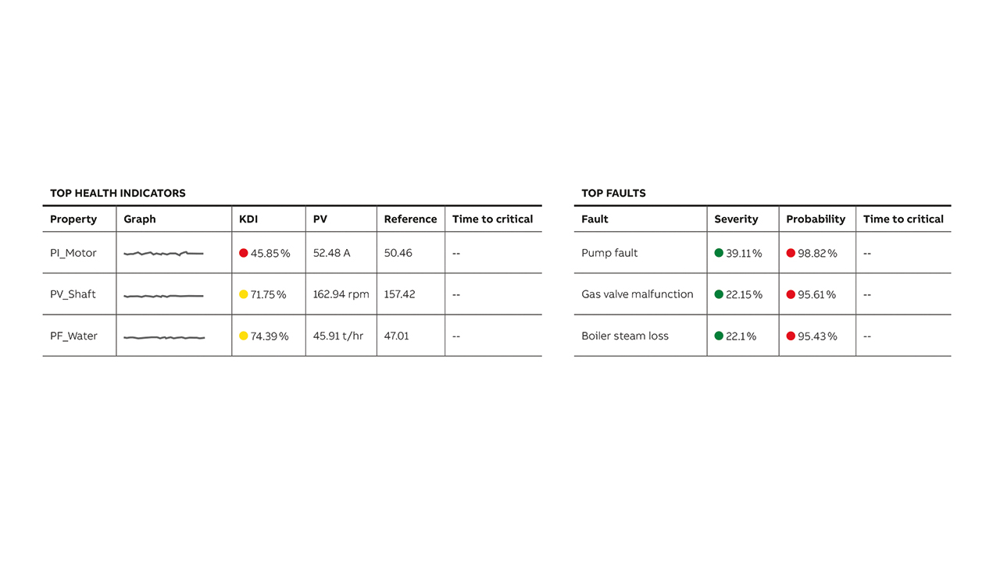Open the PF_Water sparkline graph
This screenshot has width=1000, height=562.
163,337
